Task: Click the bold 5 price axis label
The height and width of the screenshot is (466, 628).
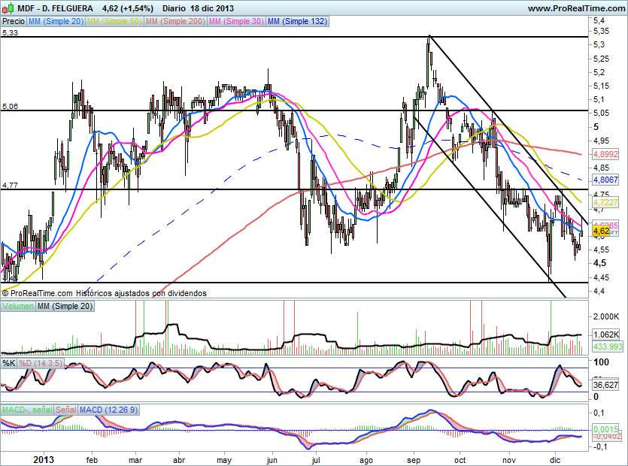Action: [x=596, y=127]
